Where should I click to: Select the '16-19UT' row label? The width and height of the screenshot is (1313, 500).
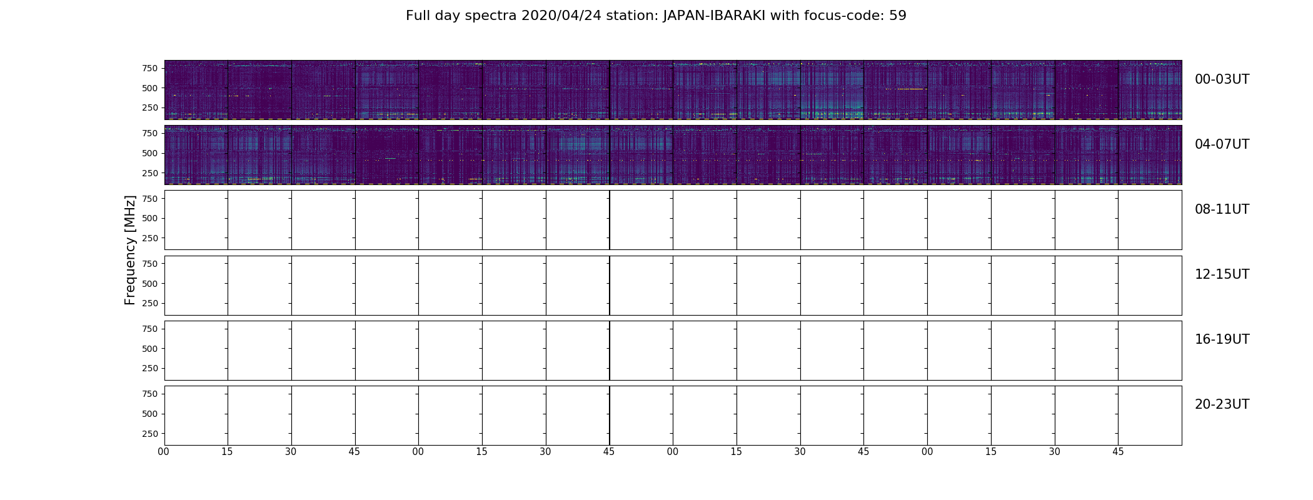pos(1222,339)
